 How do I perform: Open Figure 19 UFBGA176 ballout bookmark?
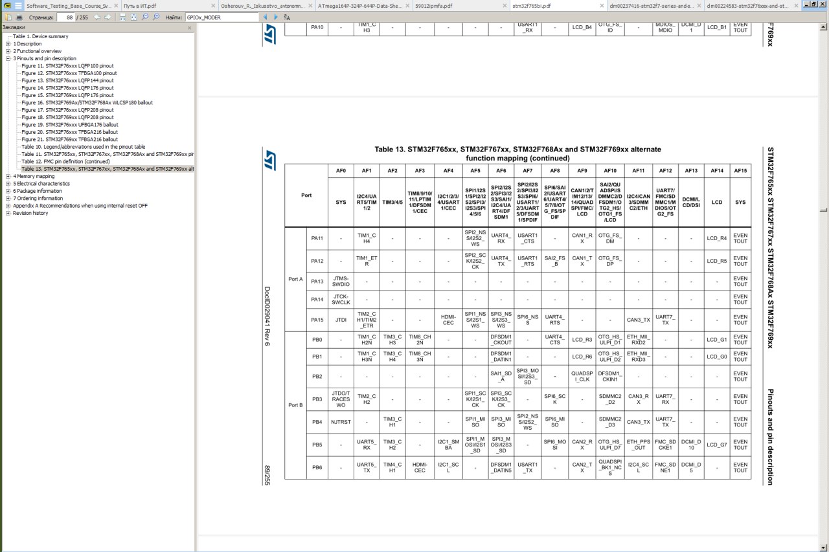(69, 125)
